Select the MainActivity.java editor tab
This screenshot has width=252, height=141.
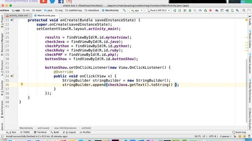(46, 16)
